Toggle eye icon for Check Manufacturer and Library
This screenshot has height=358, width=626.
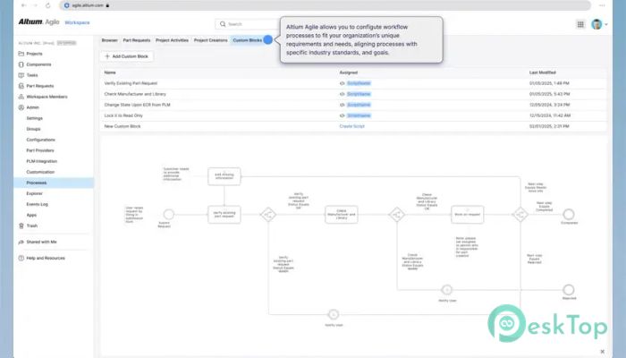(x=343, y=94)
